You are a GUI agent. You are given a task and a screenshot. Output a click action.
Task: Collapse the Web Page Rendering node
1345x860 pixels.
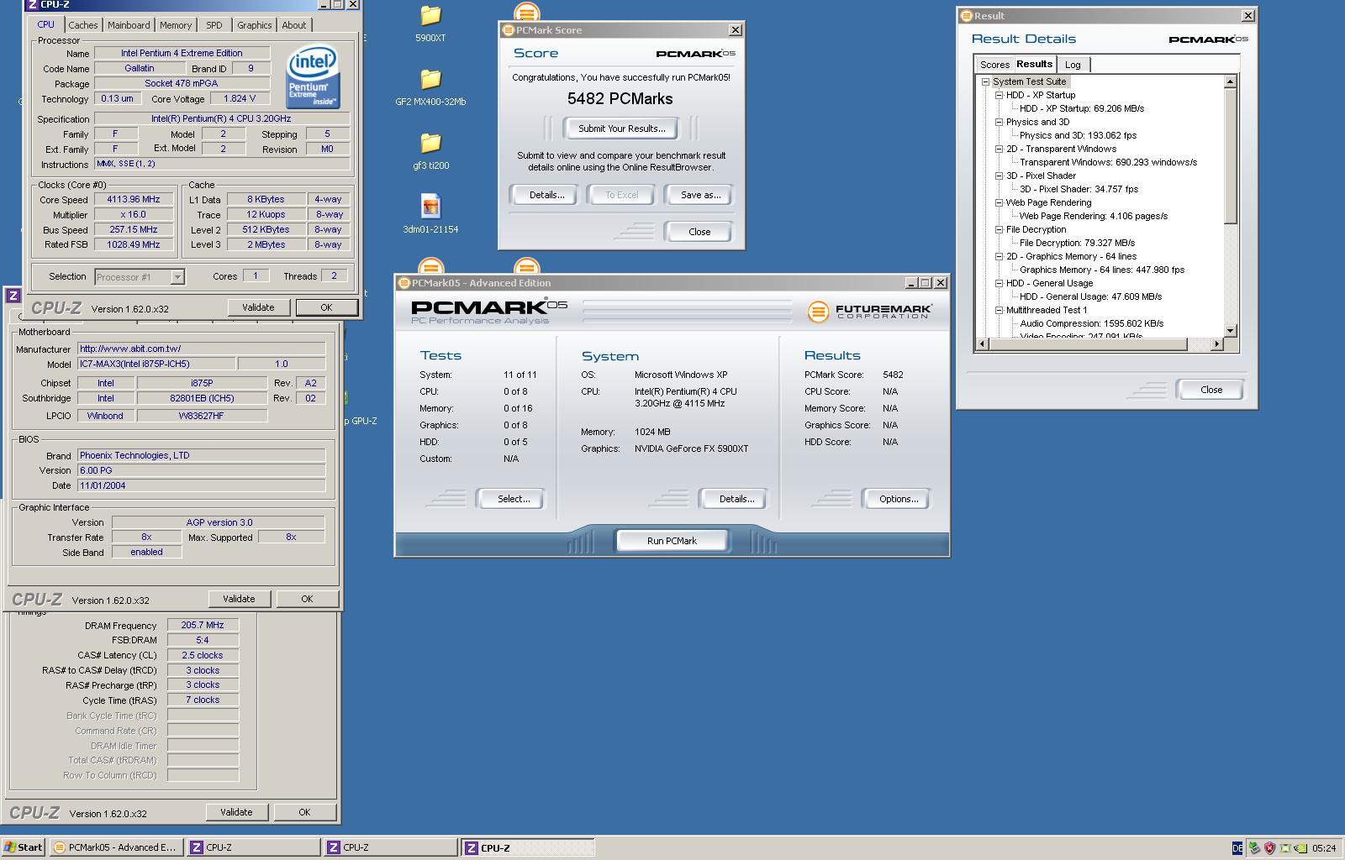pos(999,202)
